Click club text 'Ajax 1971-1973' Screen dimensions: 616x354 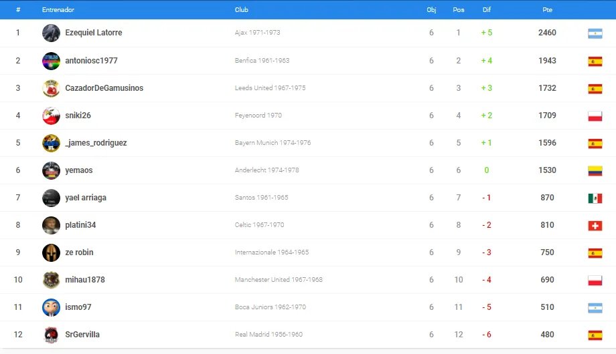[x=257, y=33]
